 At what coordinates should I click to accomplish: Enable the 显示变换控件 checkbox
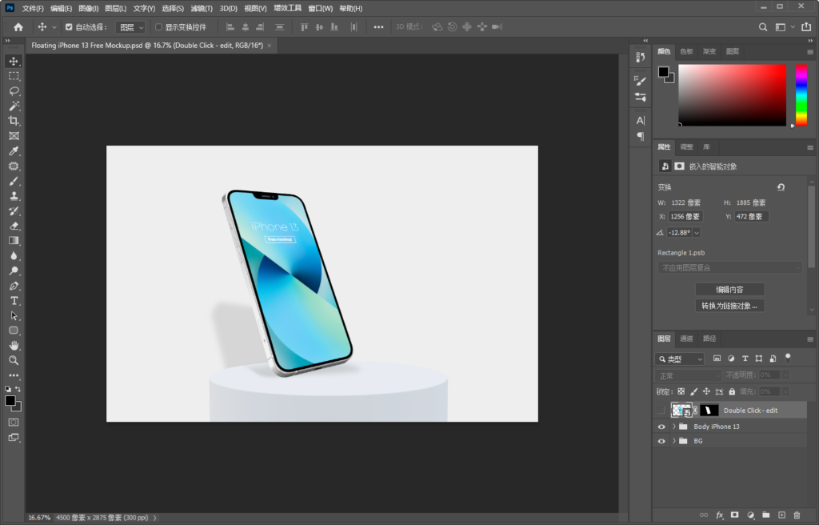pyautogui.click(x=159, y=27)
